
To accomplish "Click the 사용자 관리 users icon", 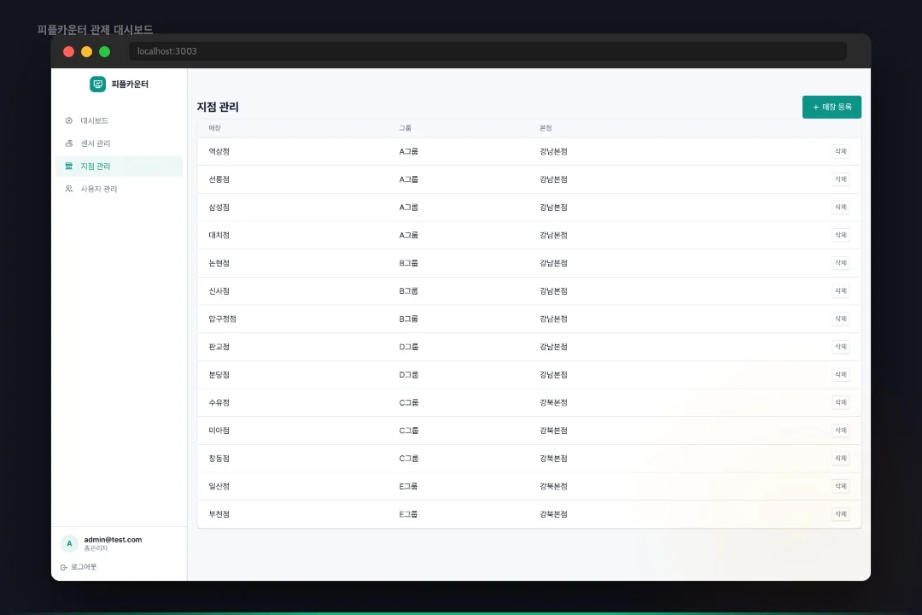I will 69,189.
